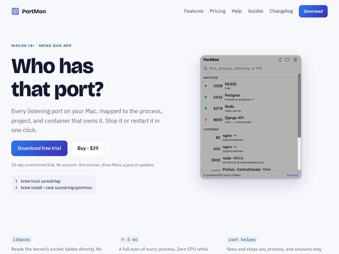
Task: Click 'inventory-postgres-1' subtitle text
Action: pos(239,100)
